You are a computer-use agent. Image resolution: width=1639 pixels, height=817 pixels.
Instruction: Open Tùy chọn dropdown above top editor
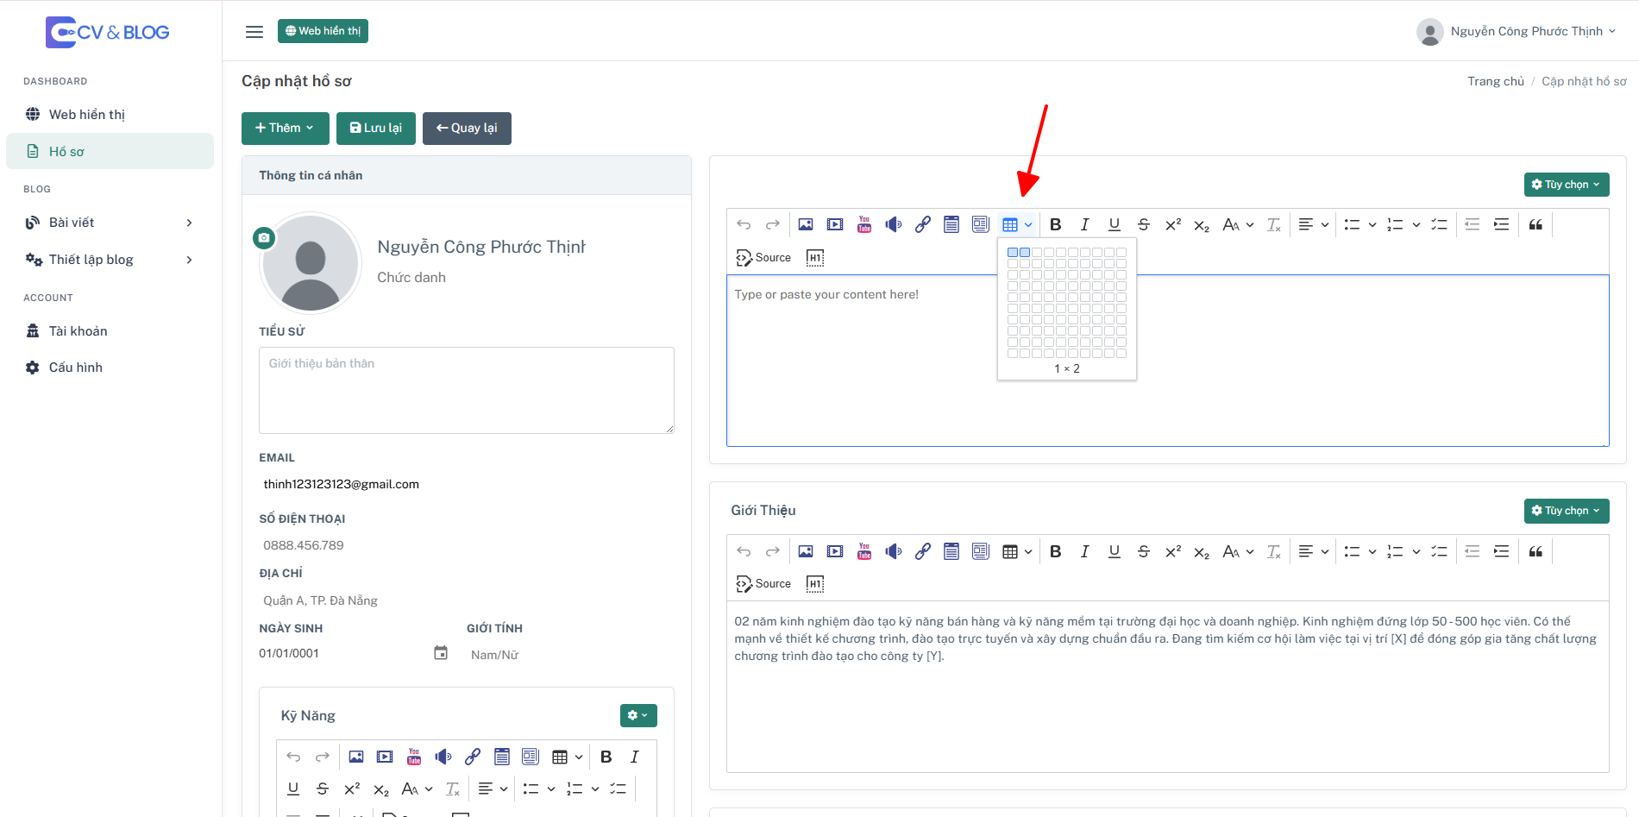pyautogui.click(x=1567, y=185)
